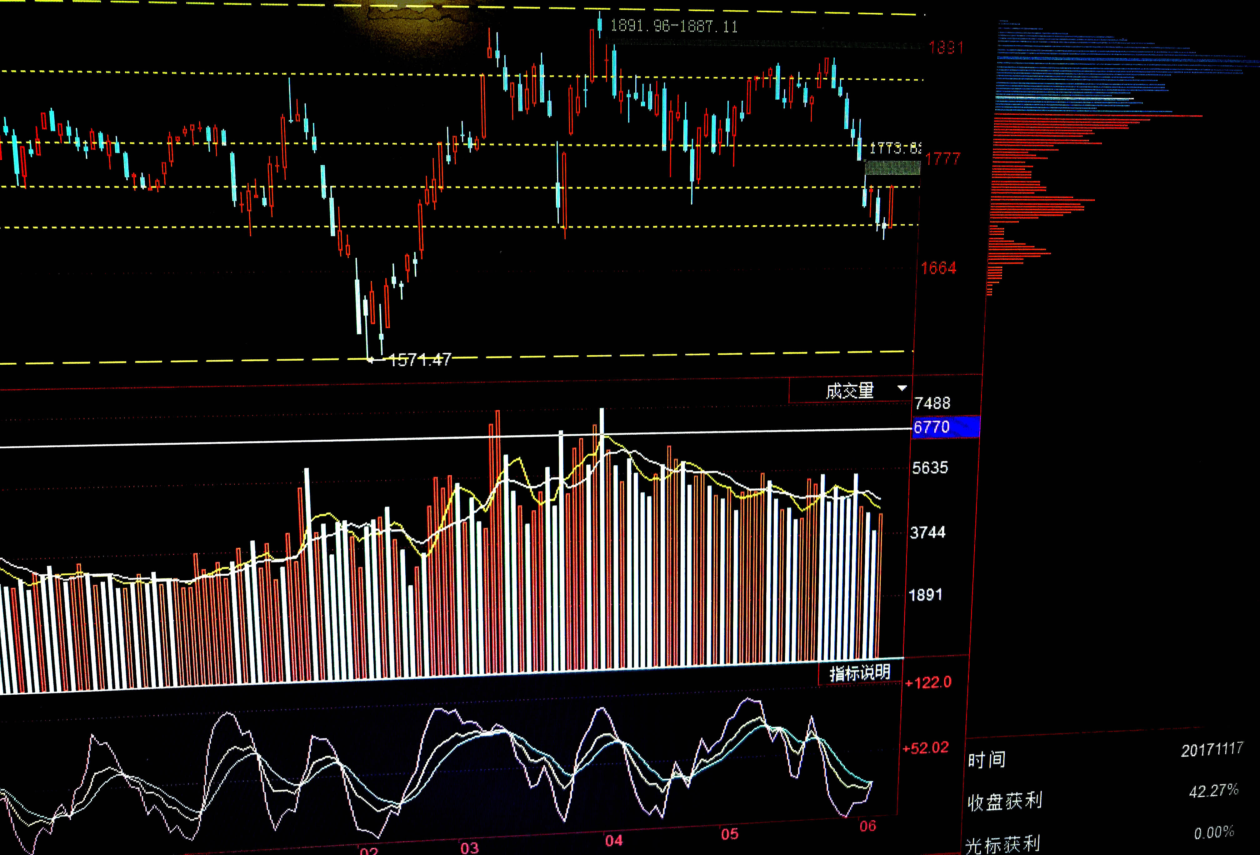This screenshot has height=855, width=1260.
Task: Select the 1571.47 low price label
Action: pyautogui.click(x=420, y=359)
